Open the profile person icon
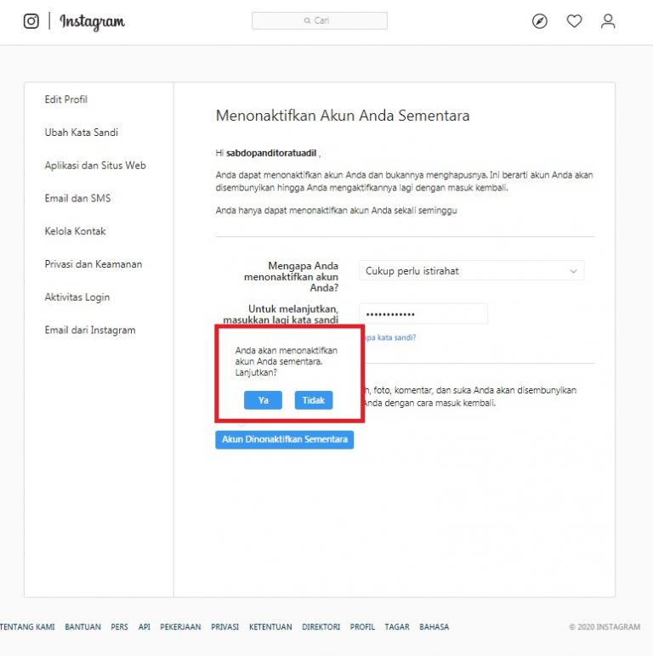This screenshot has width=653, height=656. coord(608,21)
